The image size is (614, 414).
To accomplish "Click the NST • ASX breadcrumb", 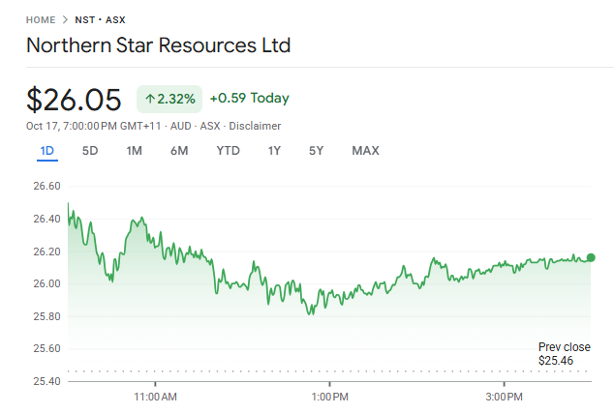I will tap(100, 19).
